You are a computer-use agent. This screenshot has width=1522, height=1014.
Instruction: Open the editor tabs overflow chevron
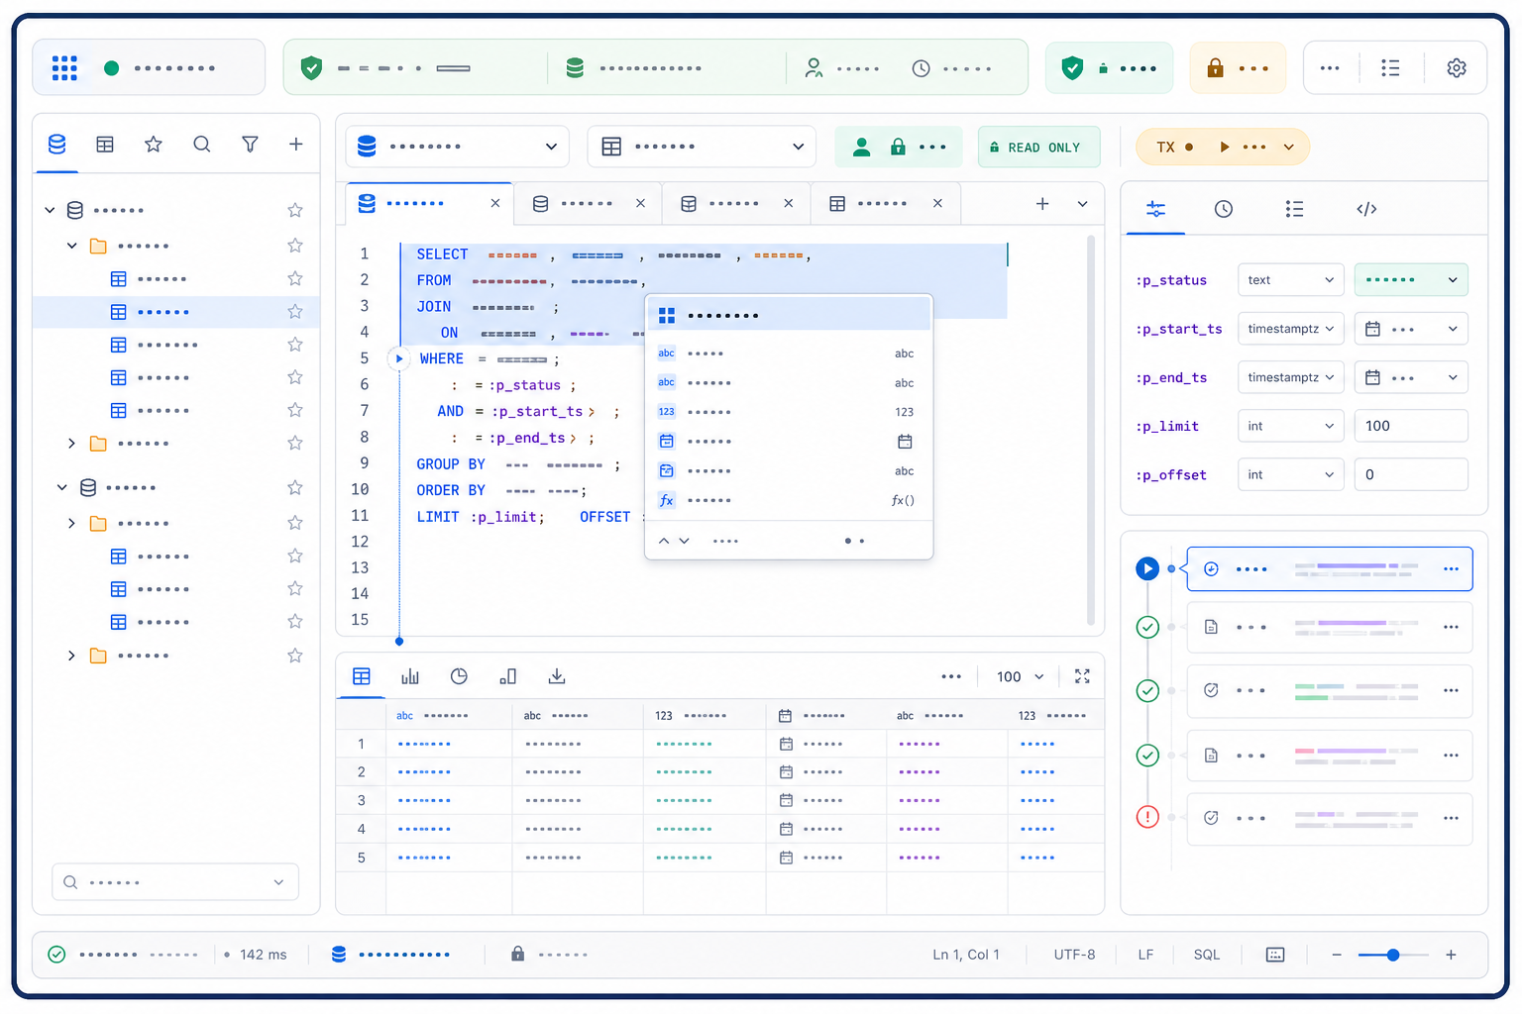click(x=1082, y=204)
